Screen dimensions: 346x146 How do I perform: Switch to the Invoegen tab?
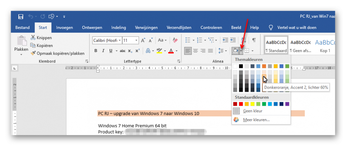(64, 28)
